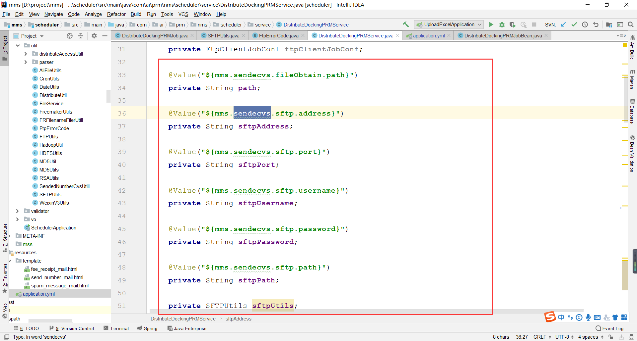Open the Analyze menu
The height and width of the screenshot is (341, 637).
93,14
